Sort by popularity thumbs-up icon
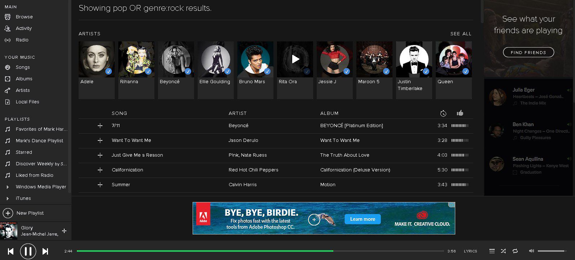This screenshot has height=260, width=575. [460, 113]
